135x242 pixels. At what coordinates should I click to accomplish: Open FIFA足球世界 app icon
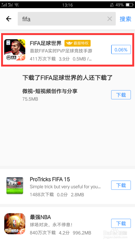(15, 50)
